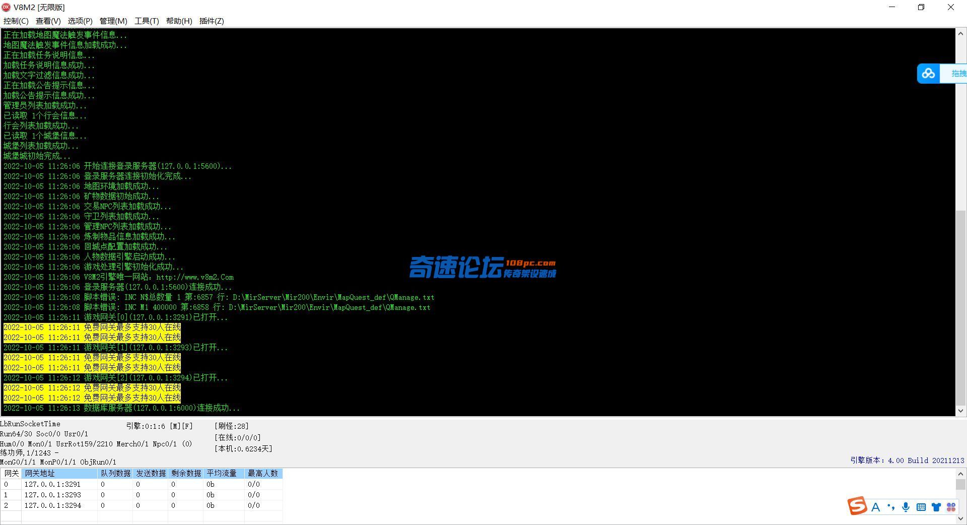Open the 管理(M) menu
The height and width of the screenshot is (525, 967).
113,21
